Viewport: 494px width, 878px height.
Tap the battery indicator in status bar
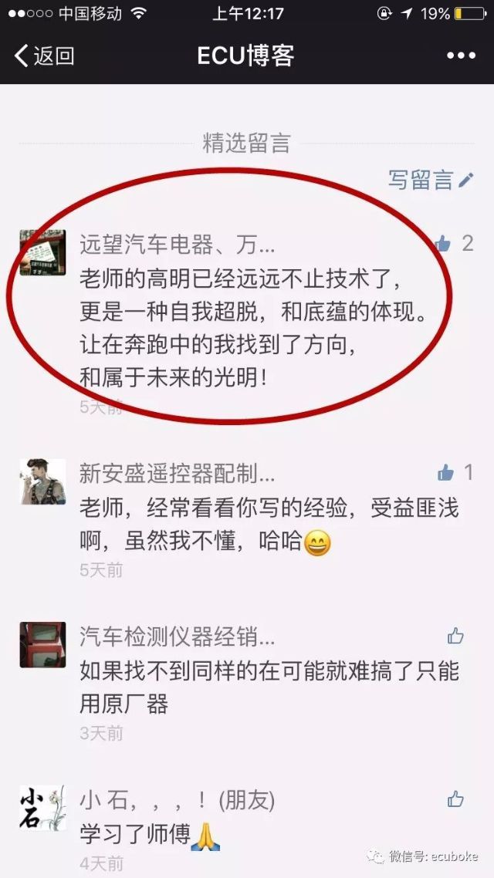(470, 13)
